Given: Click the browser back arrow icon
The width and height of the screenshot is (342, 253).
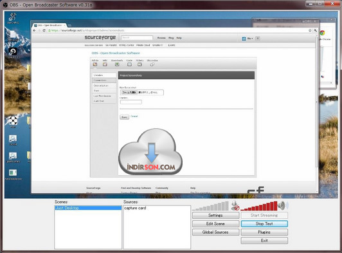Looking at the screenshot, I should (35, 30).
